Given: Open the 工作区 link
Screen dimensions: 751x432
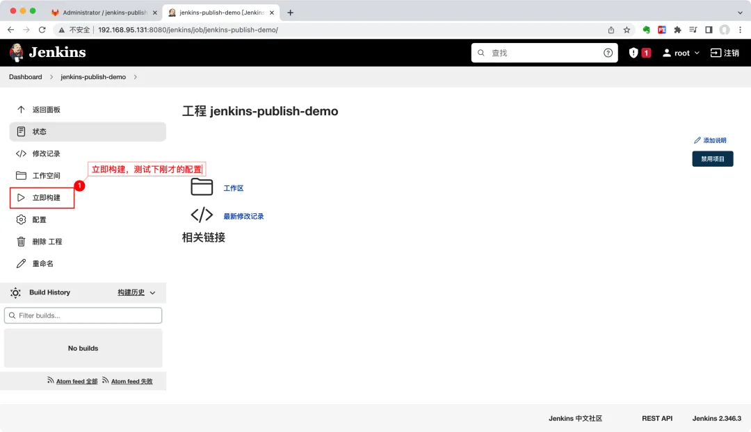Looking at the screenshot, I should click(233, 188).
